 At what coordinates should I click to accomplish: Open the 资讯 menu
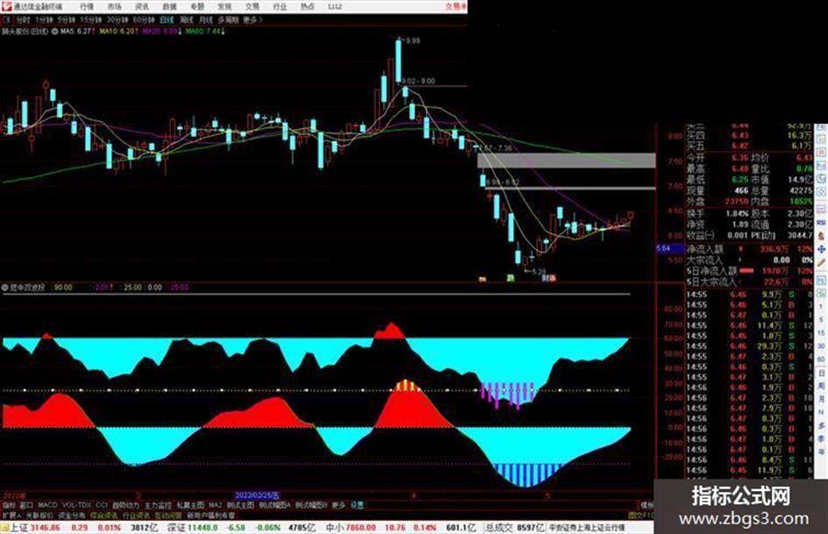(142, 6)
